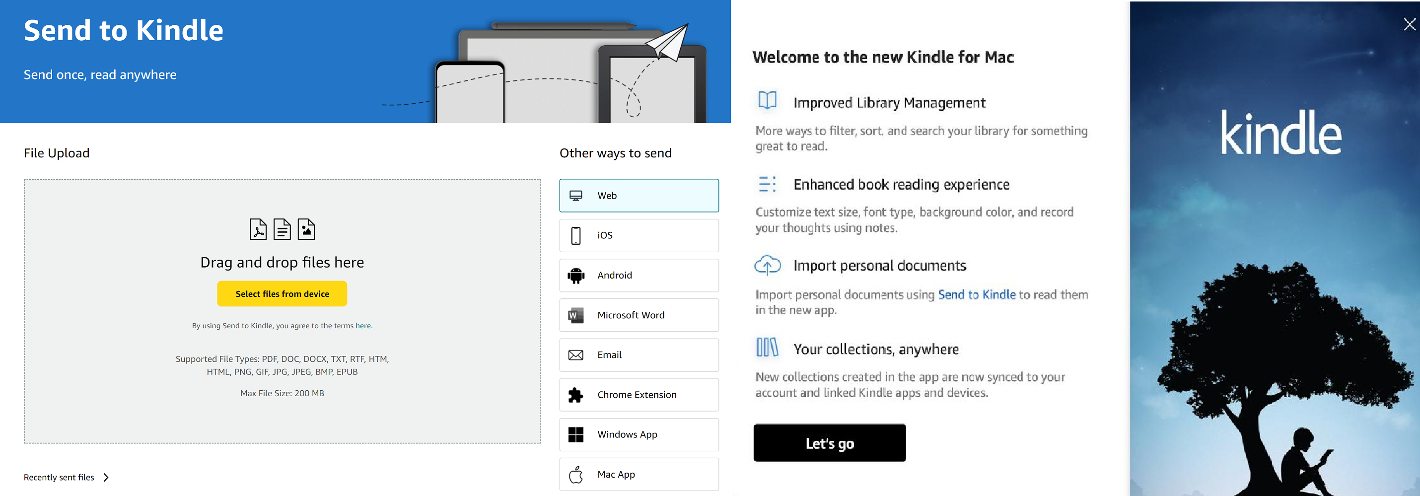This screenshot has width=1420, height=496.
Task: Click the phone icon next to iOS
Action: click(576, 235)
